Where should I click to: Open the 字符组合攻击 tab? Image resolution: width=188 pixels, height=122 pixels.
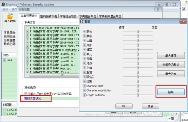click(68, 16)
